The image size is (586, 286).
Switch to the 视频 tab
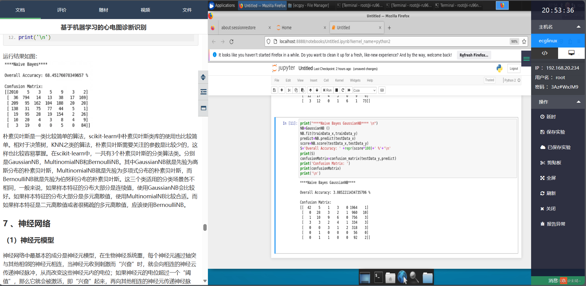coord(145,10)
